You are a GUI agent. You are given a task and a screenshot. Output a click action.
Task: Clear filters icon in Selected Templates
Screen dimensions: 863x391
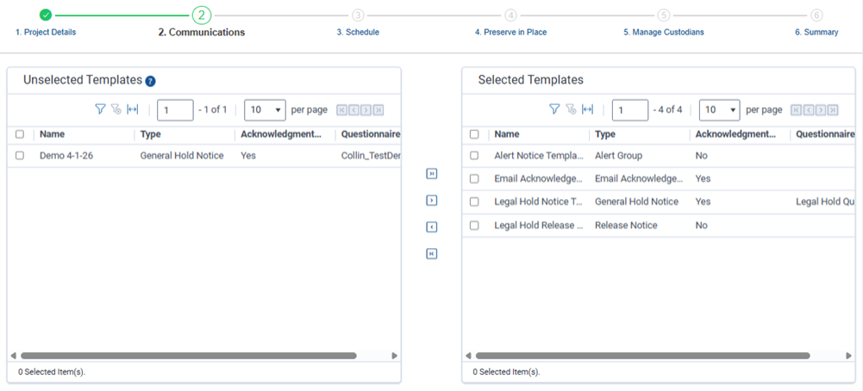[x=571, y=109]
